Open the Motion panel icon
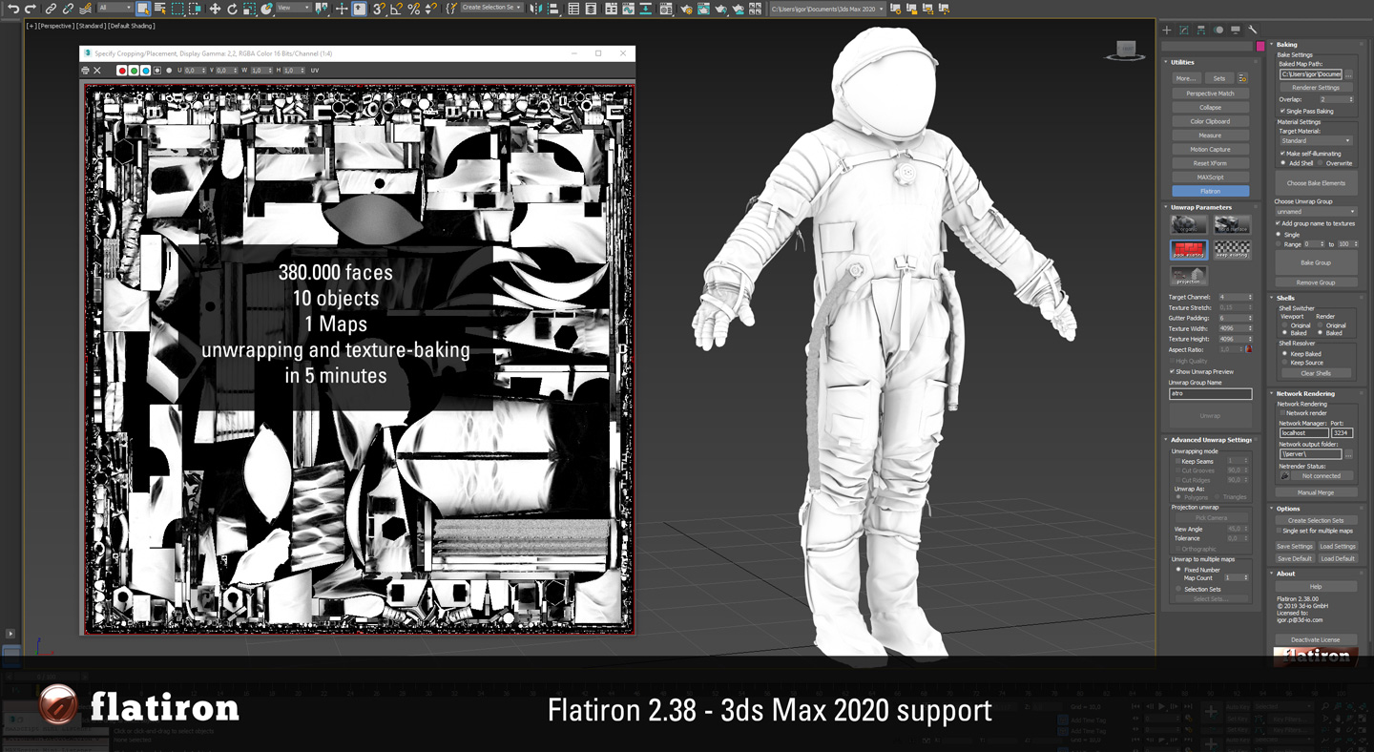This screenshot has width=1374, height=752. tap(1218, 30)
